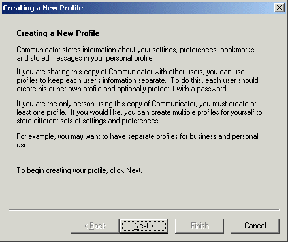Viewport: 288px width, 242px height.
Task: Click the Next > button
Action: 144,226
